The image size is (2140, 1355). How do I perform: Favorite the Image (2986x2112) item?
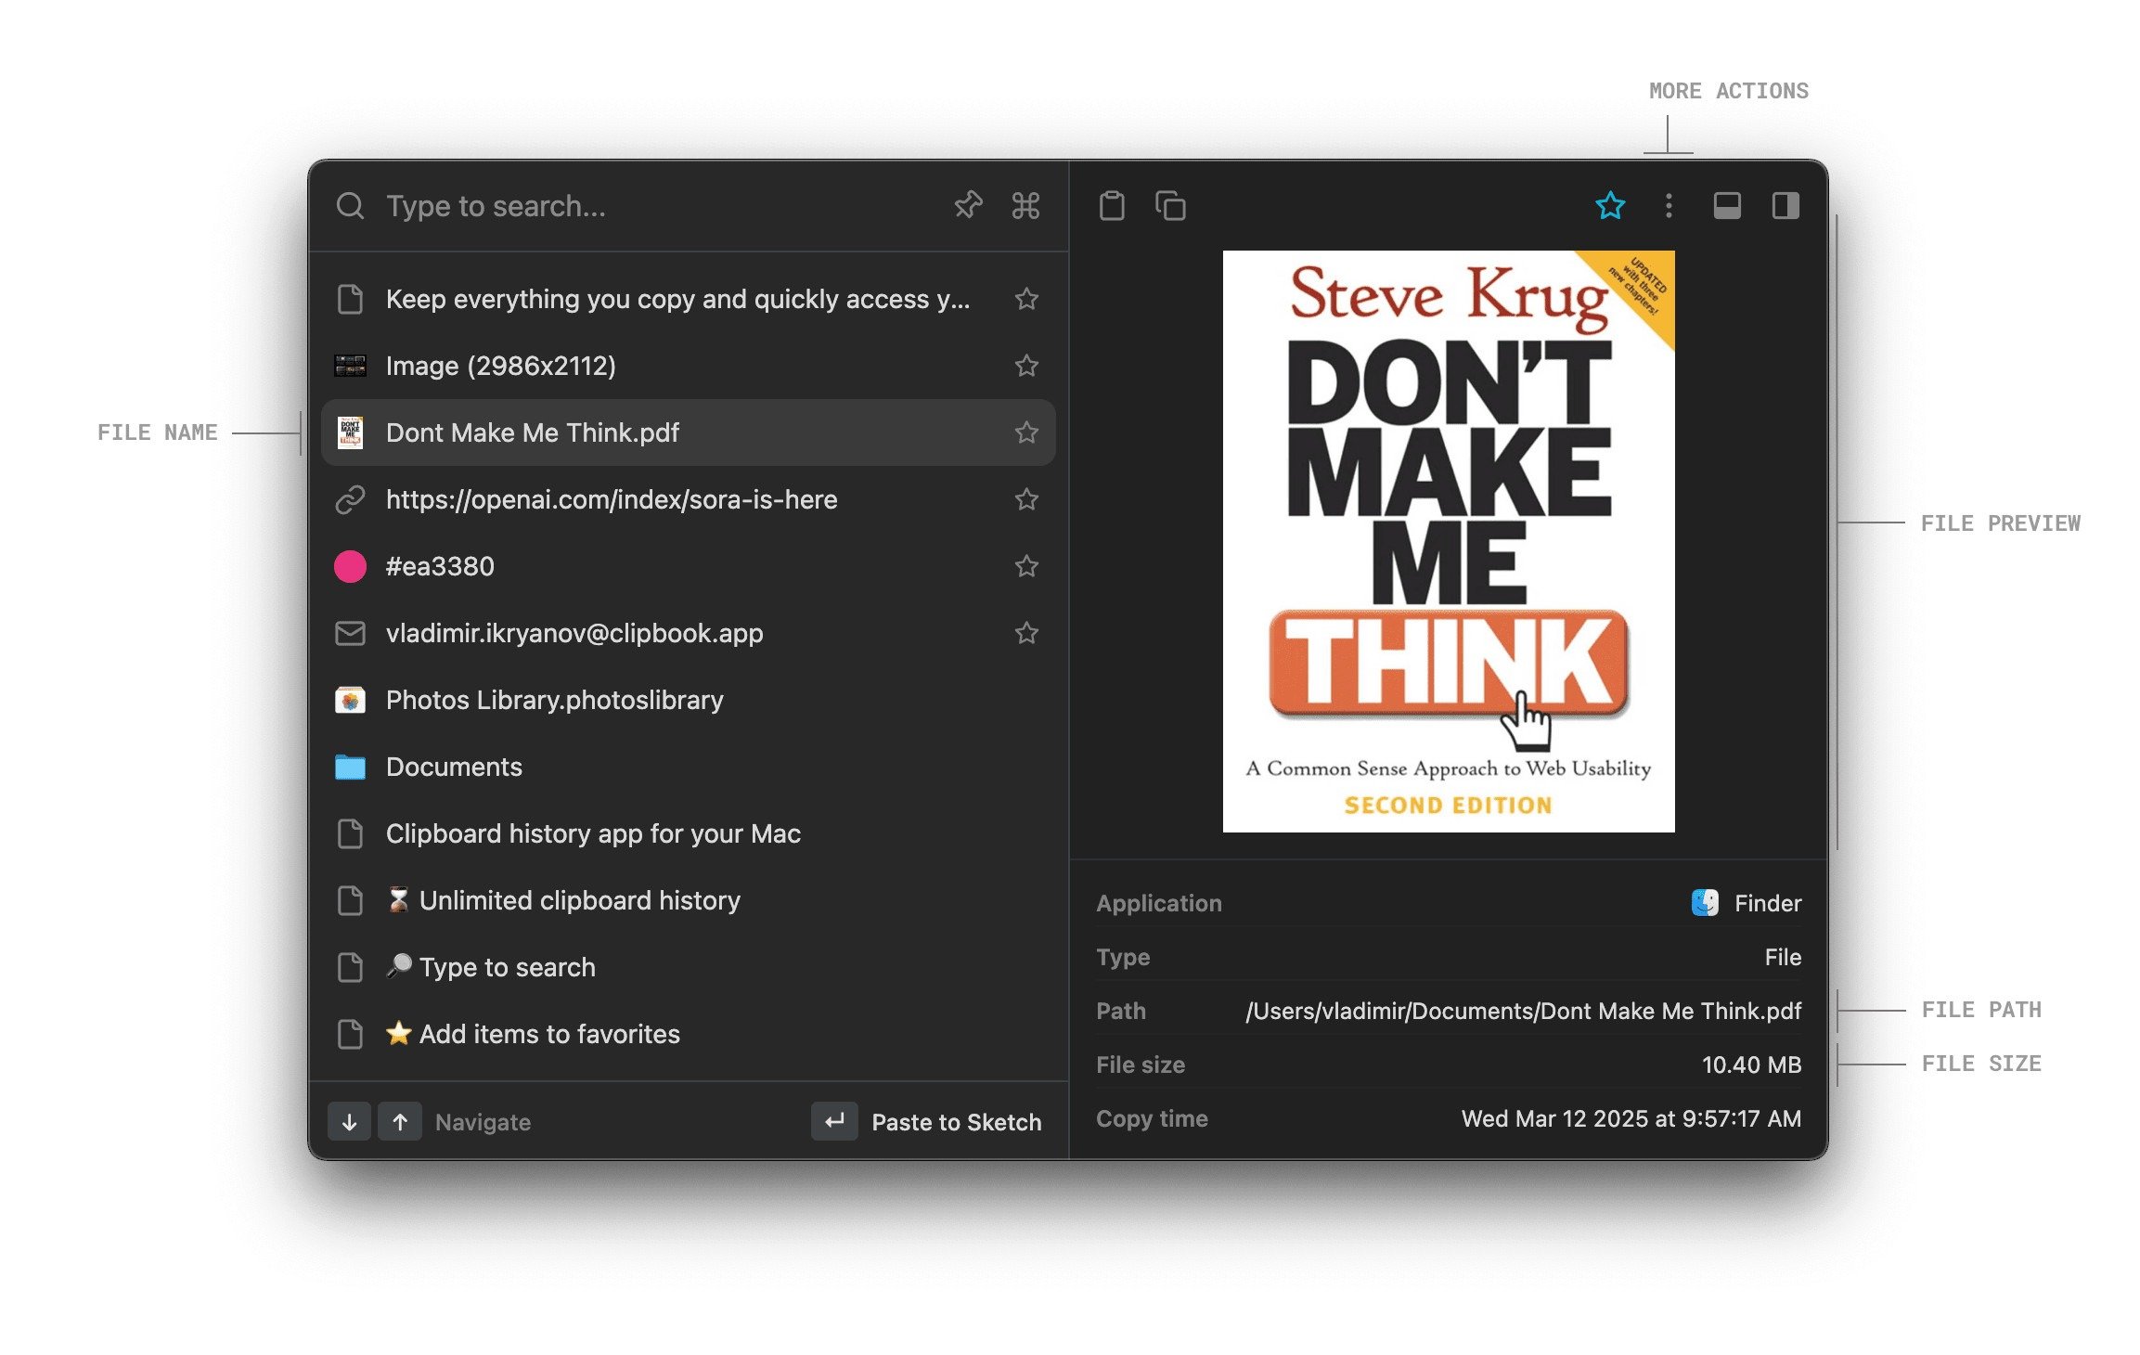click(1026, 366)
